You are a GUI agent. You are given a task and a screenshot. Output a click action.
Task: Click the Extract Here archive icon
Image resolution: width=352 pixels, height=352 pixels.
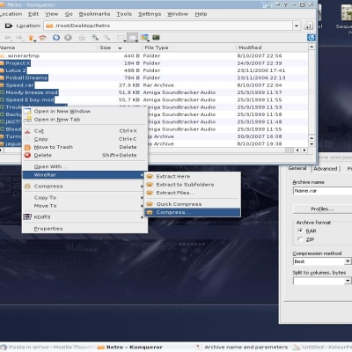(x=150, y=176)
